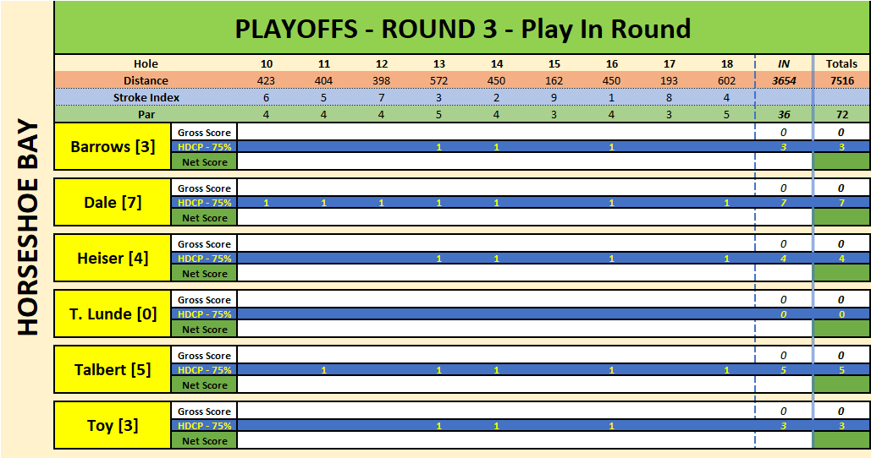
Task: Click the IN column header
Action: [784, 64]
